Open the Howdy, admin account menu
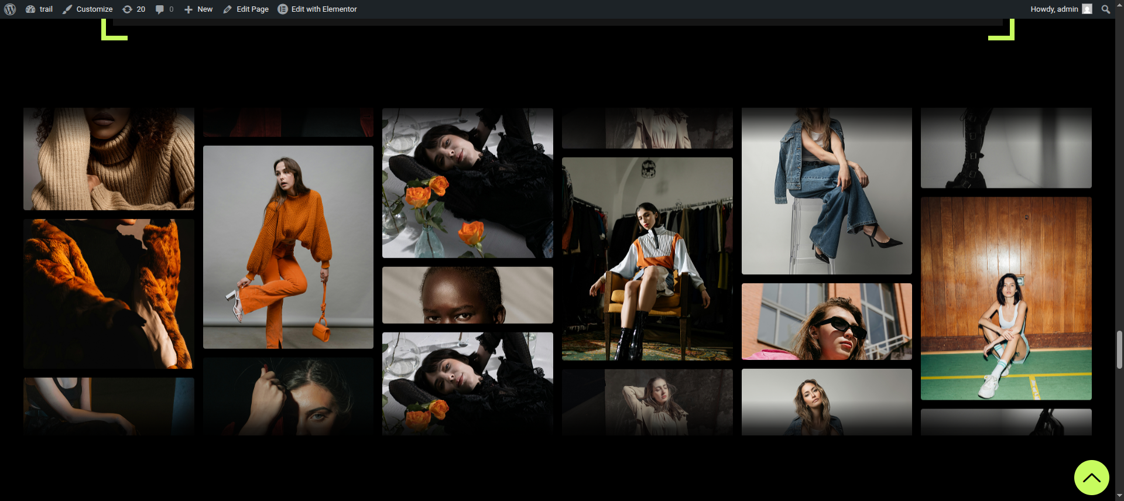This screenshot has height=501, width=1124. 1054,9
